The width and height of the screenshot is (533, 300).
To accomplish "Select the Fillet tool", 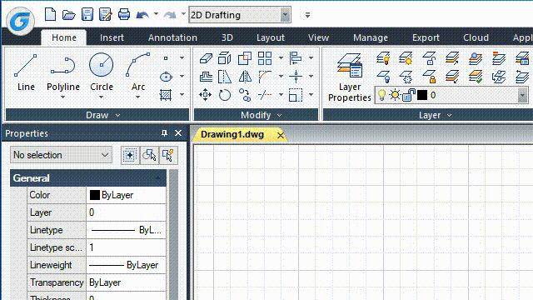I will [x=265, y=77].
